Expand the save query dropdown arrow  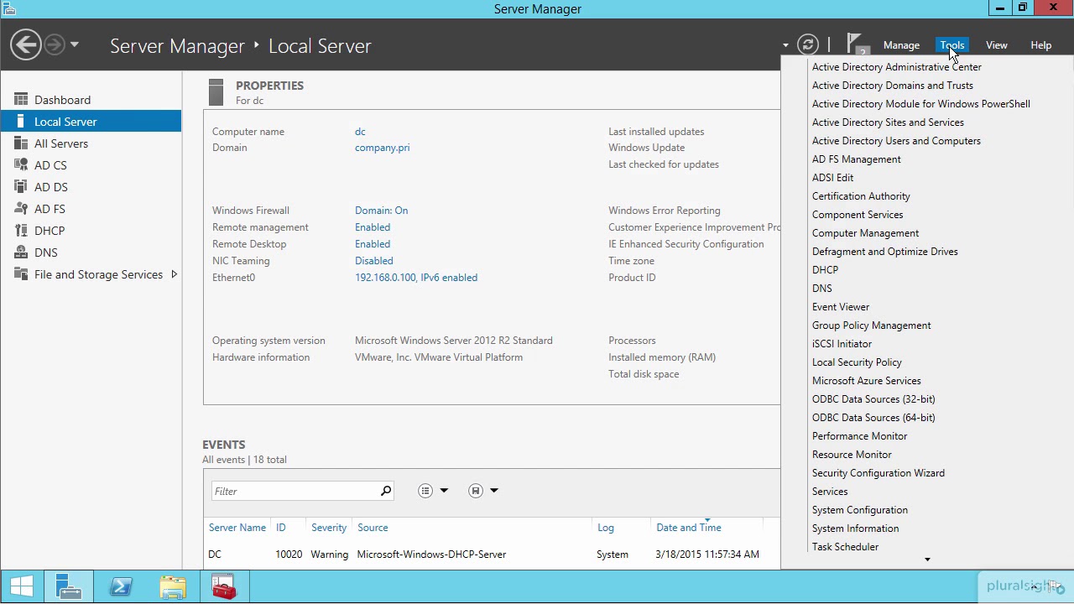(494, 491)
